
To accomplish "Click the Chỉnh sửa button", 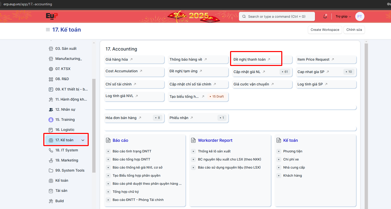I will (354, 30).
